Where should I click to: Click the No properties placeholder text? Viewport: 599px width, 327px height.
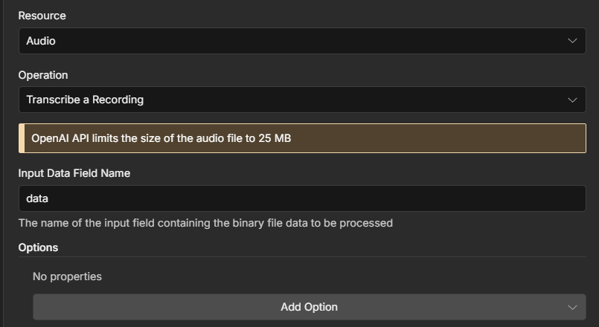[67, 276]
